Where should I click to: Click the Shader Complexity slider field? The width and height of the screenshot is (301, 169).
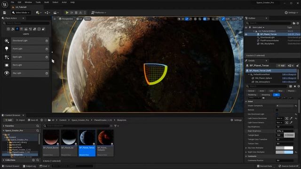pyautogui.click(x=285, y=106)
